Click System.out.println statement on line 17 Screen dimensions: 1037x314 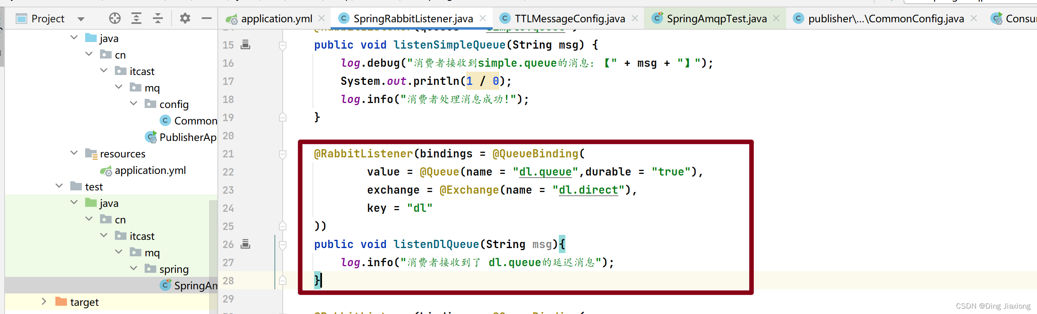[426, 81]
